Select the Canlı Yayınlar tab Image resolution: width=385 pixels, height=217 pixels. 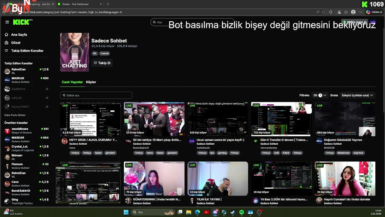click(72, 82)
